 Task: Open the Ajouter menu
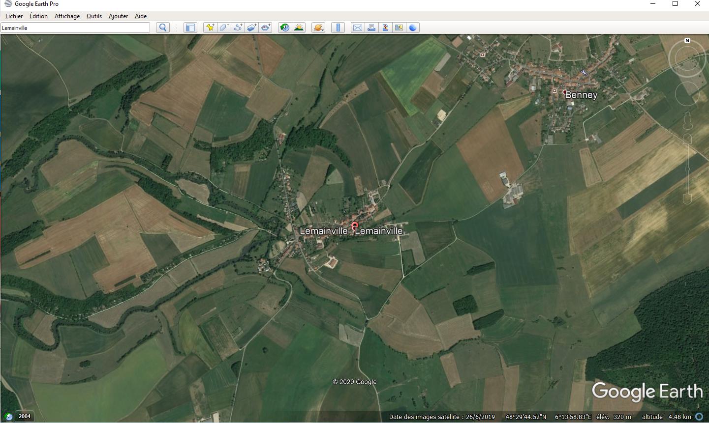coord(118,16)
